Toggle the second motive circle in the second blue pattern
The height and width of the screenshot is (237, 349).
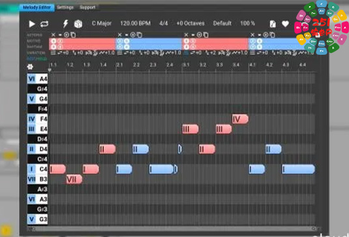127,41
